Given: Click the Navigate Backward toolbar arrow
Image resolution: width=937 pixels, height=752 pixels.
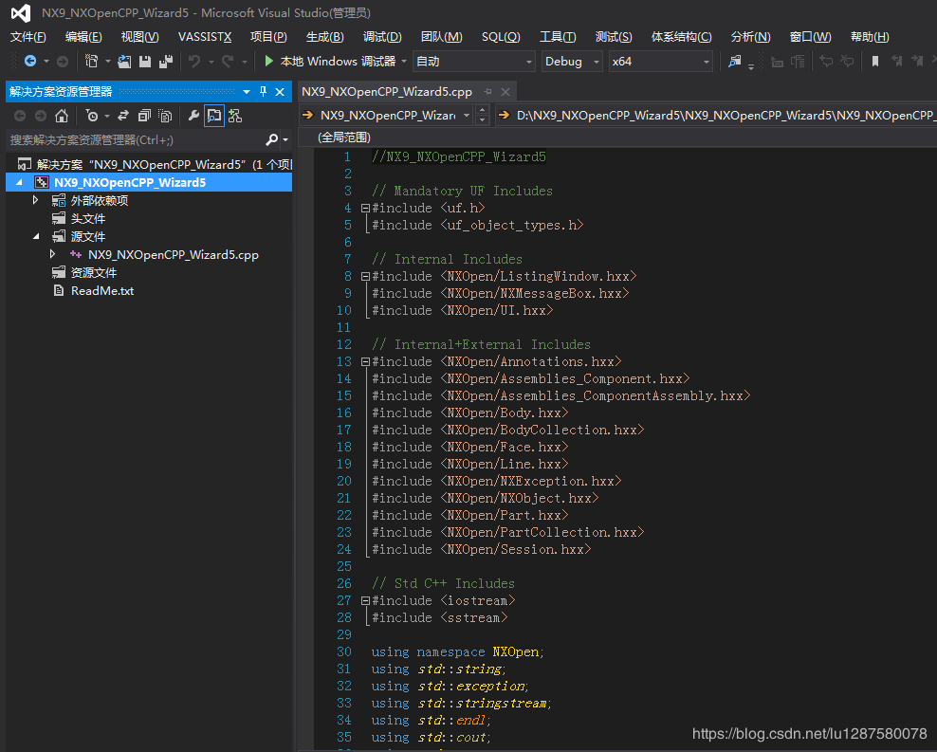Looking at the screenshot, I should 30,61.
